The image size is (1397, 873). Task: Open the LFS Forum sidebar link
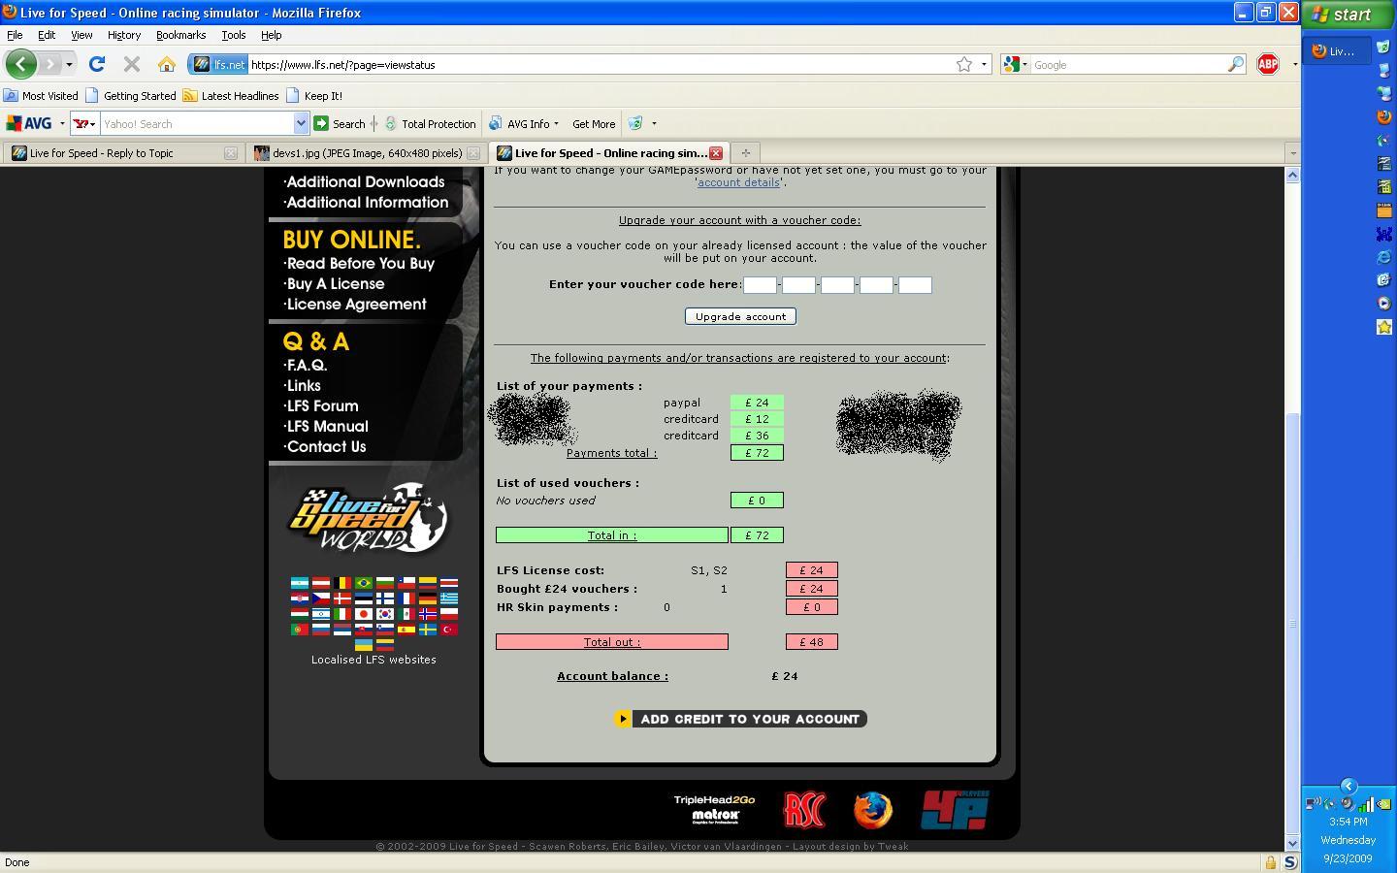(321, 406)
